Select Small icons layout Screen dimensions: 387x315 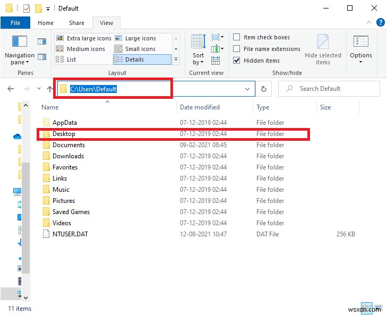point(135,49)
